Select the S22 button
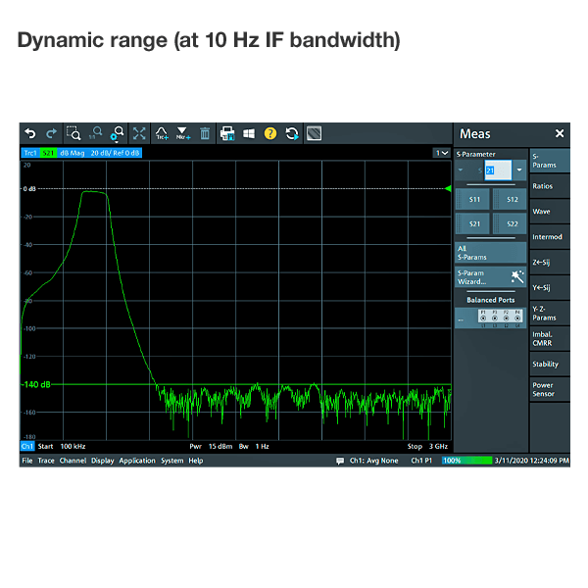This screenshot has height=588, width=588. click(510, 223)
